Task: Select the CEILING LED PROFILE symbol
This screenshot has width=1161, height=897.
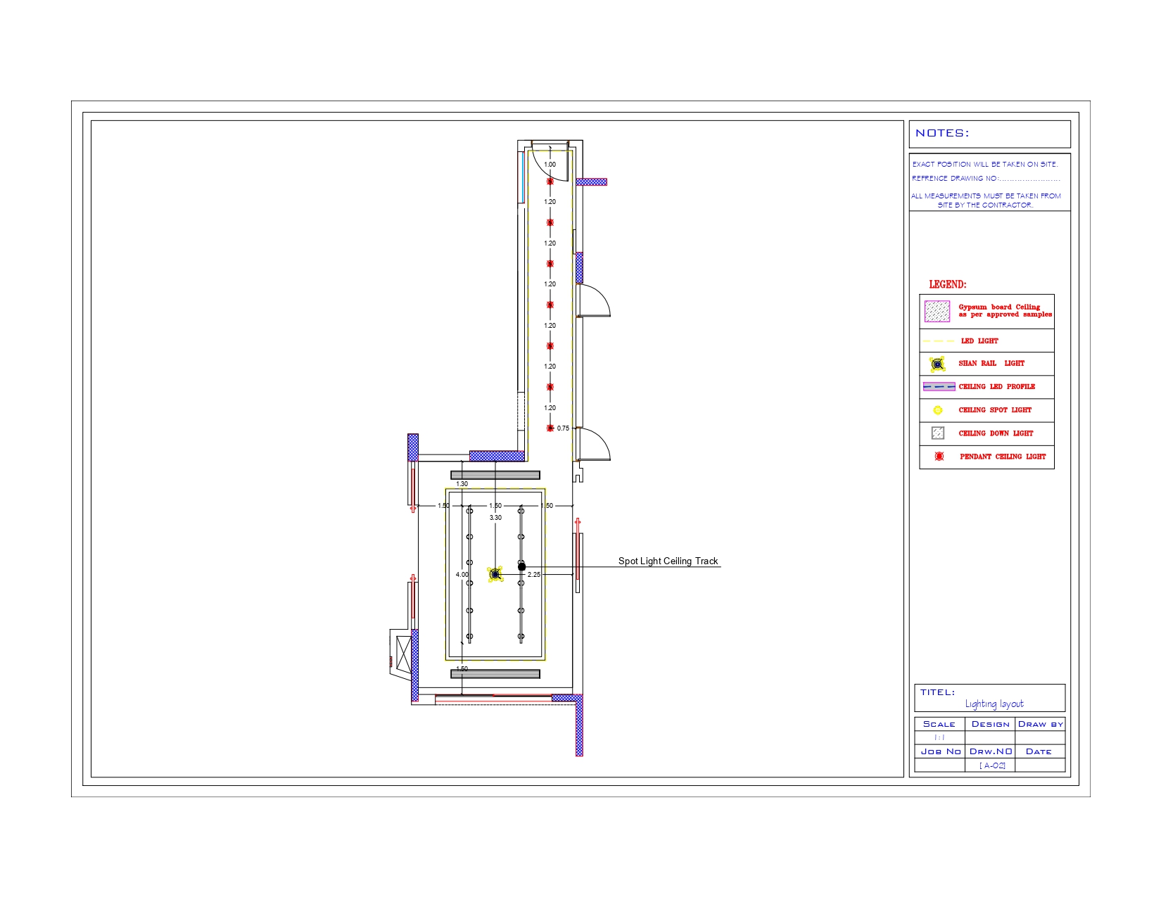Action: [x=938, y=386]
